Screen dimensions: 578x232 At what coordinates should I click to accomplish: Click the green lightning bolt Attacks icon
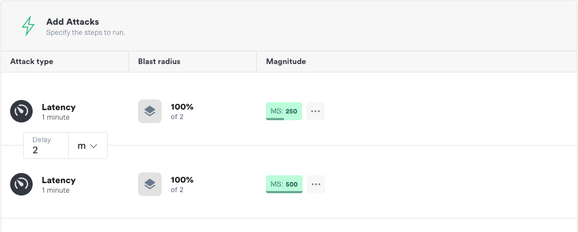coord(28,26)
